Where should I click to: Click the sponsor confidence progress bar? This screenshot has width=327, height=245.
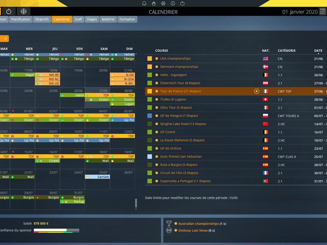[x=56, y=230]
